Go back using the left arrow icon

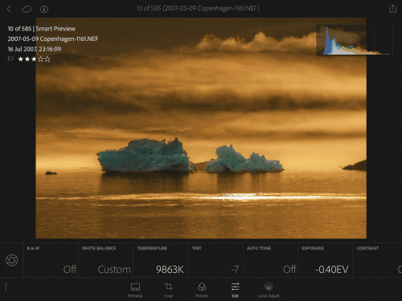click(x=10, y=9)
